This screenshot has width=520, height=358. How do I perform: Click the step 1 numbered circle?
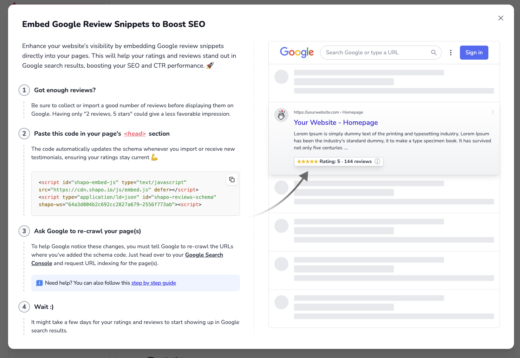coord(24,90)
